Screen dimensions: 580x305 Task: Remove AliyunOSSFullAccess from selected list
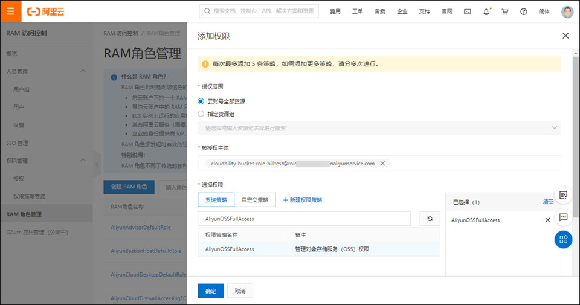[x=548, y=220]
